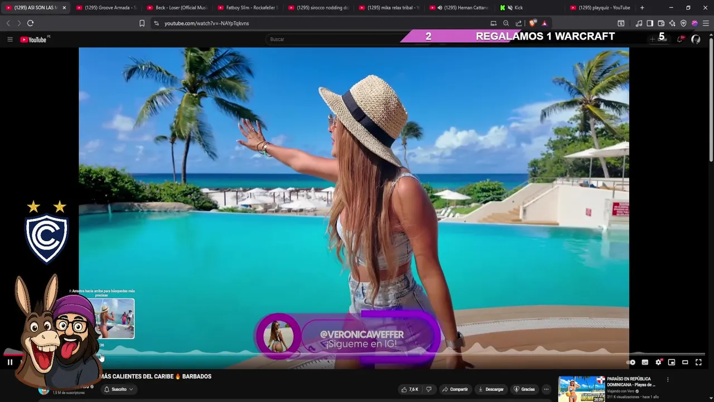Pause the playing video
Screen dimensions: 714x402
tap(9, 362)
